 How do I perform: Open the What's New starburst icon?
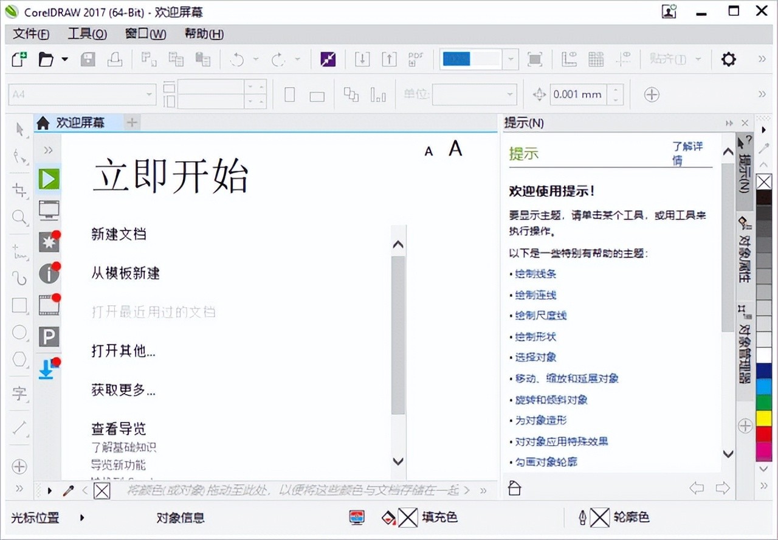click(49, 242)
